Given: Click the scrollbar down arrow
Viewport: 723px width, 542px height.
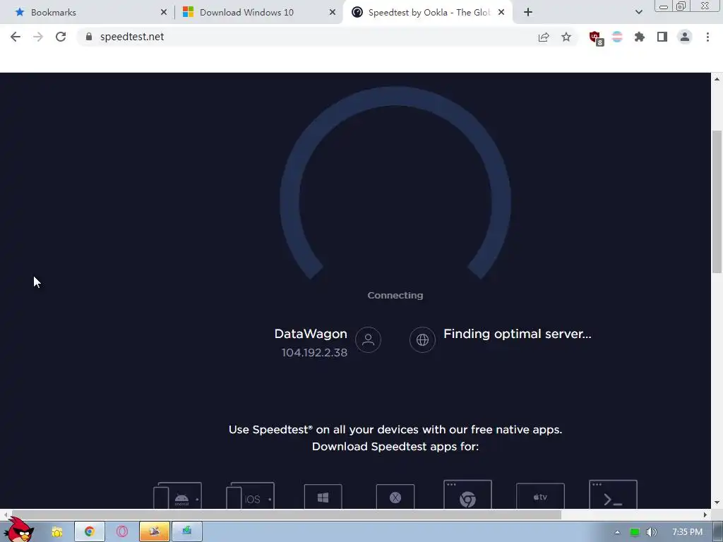Looking at the screenshot, I should click(x=717, y=502).
